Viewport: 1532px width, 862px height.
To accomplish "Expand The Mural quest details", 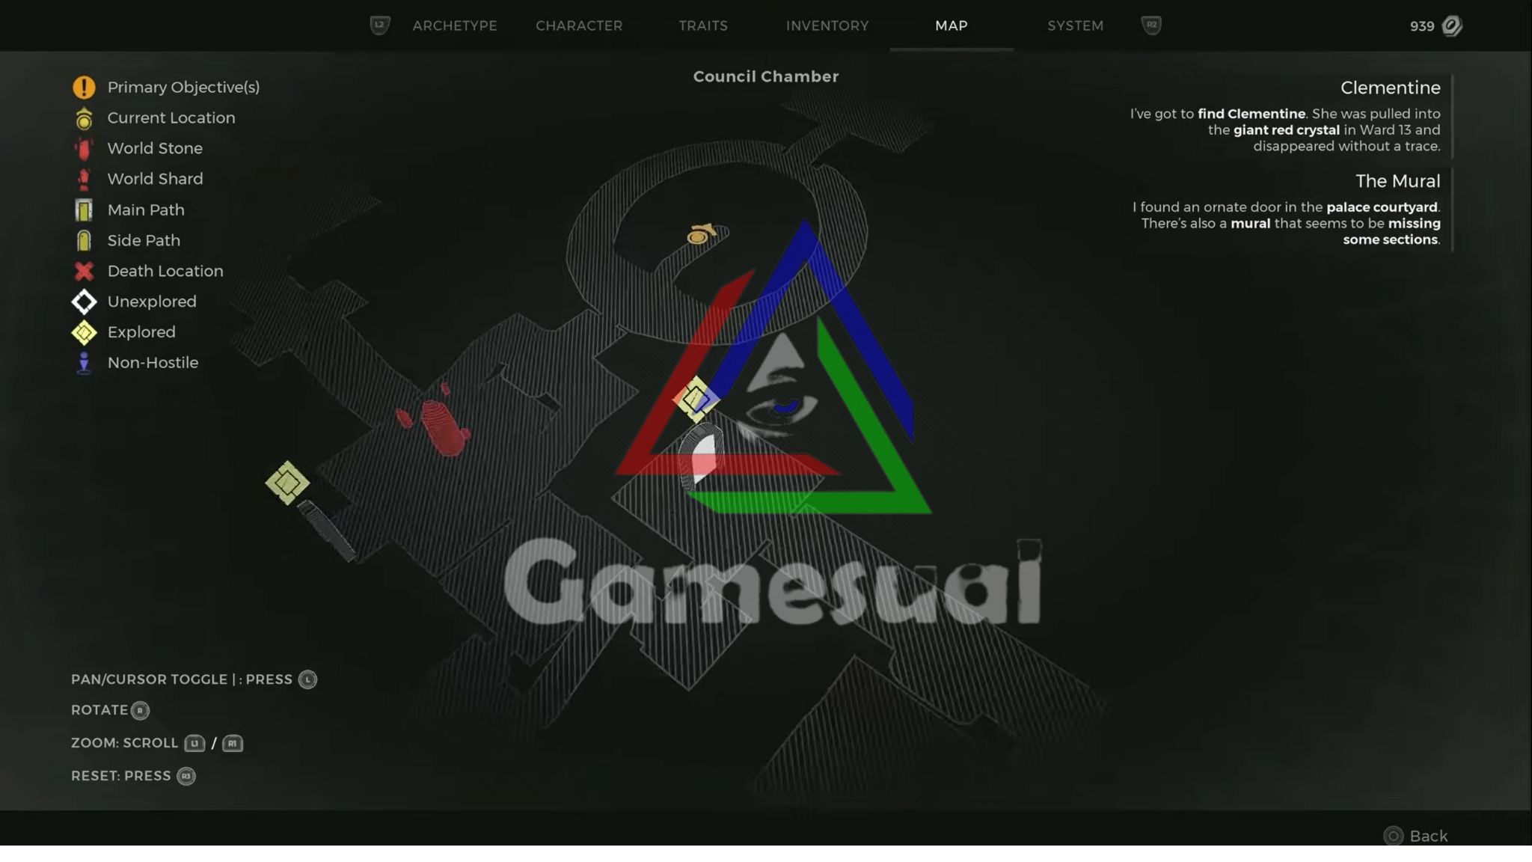I will (x=1397, y=180).
